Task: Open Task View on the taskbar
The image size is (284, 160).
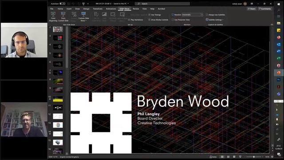Action: 279,16
